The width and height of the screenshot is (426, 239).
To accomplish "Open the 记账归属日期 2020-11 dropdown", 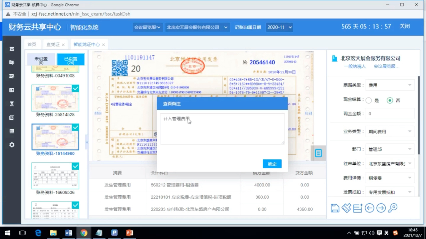I will tap(279, 27).
